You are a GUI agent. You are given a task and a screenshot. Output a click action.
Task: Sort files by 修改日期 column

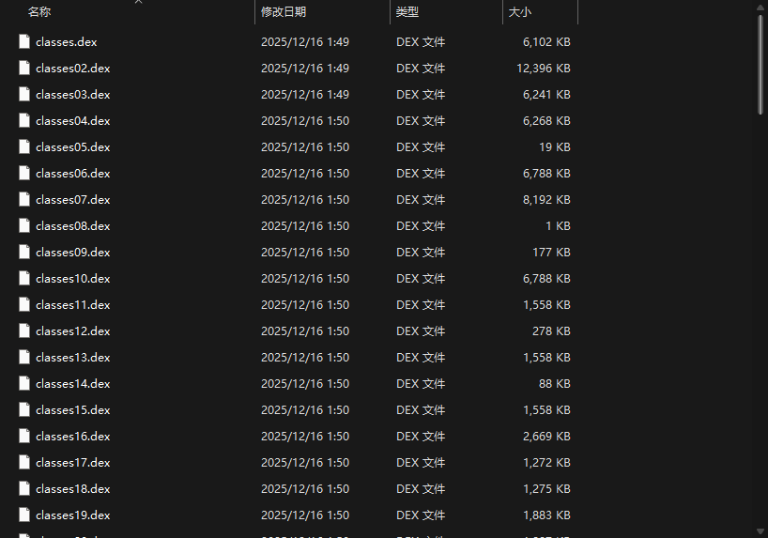point(284,12)
